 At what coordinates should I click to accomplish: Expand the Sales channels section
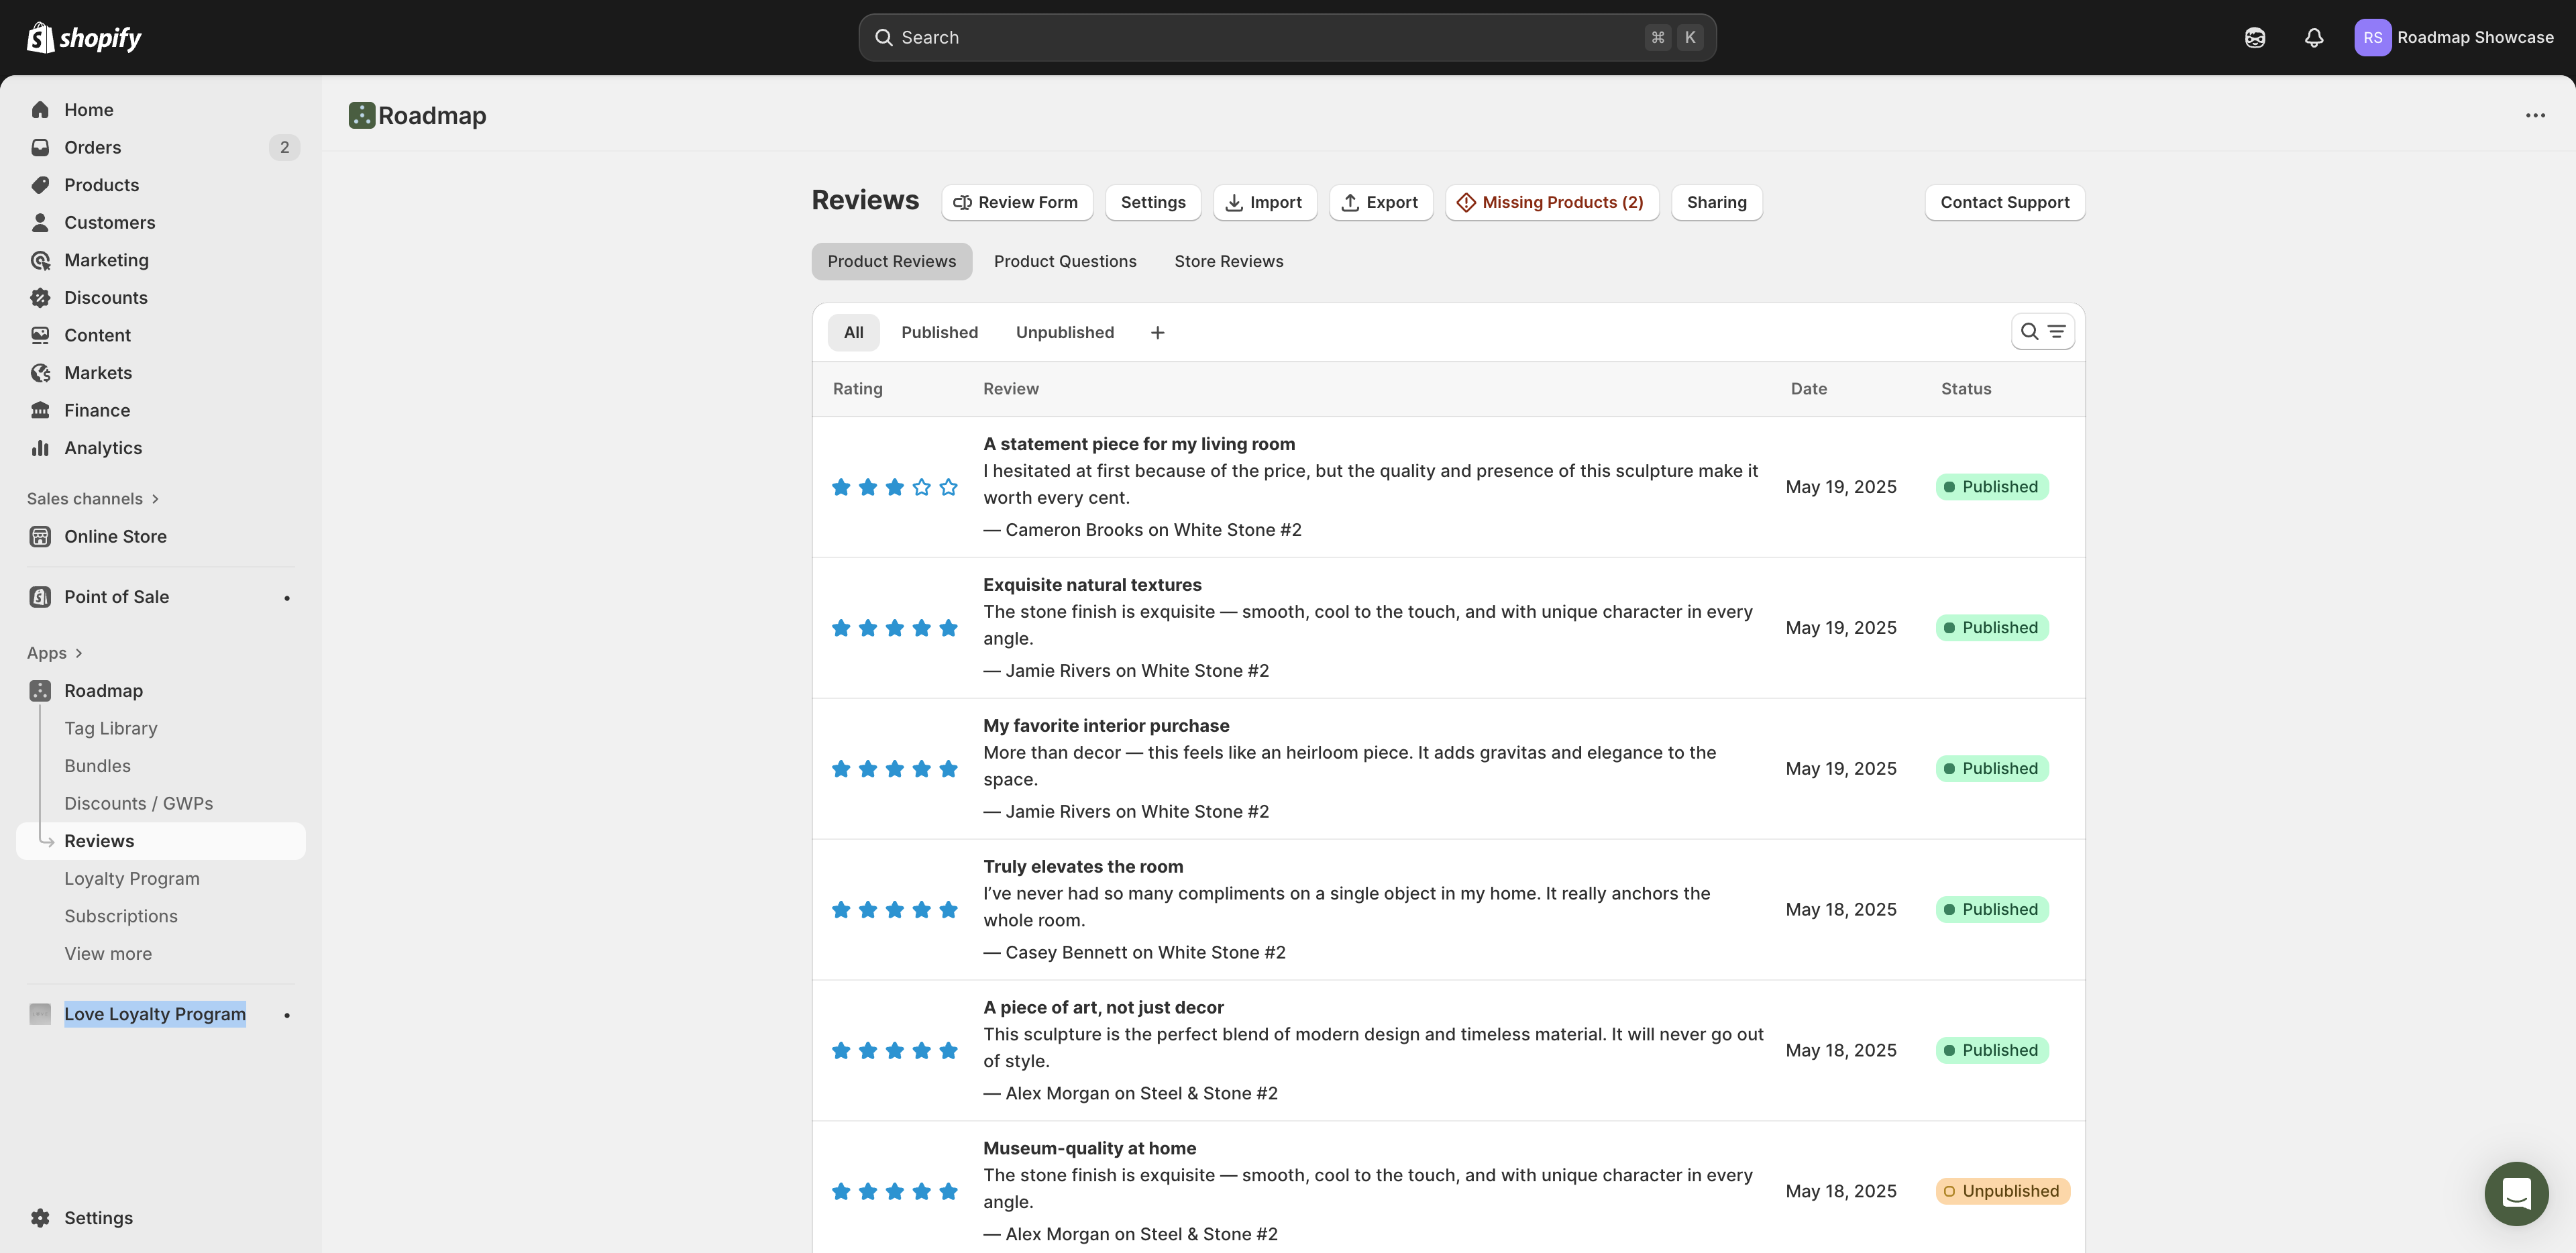(x=93, y=499)
